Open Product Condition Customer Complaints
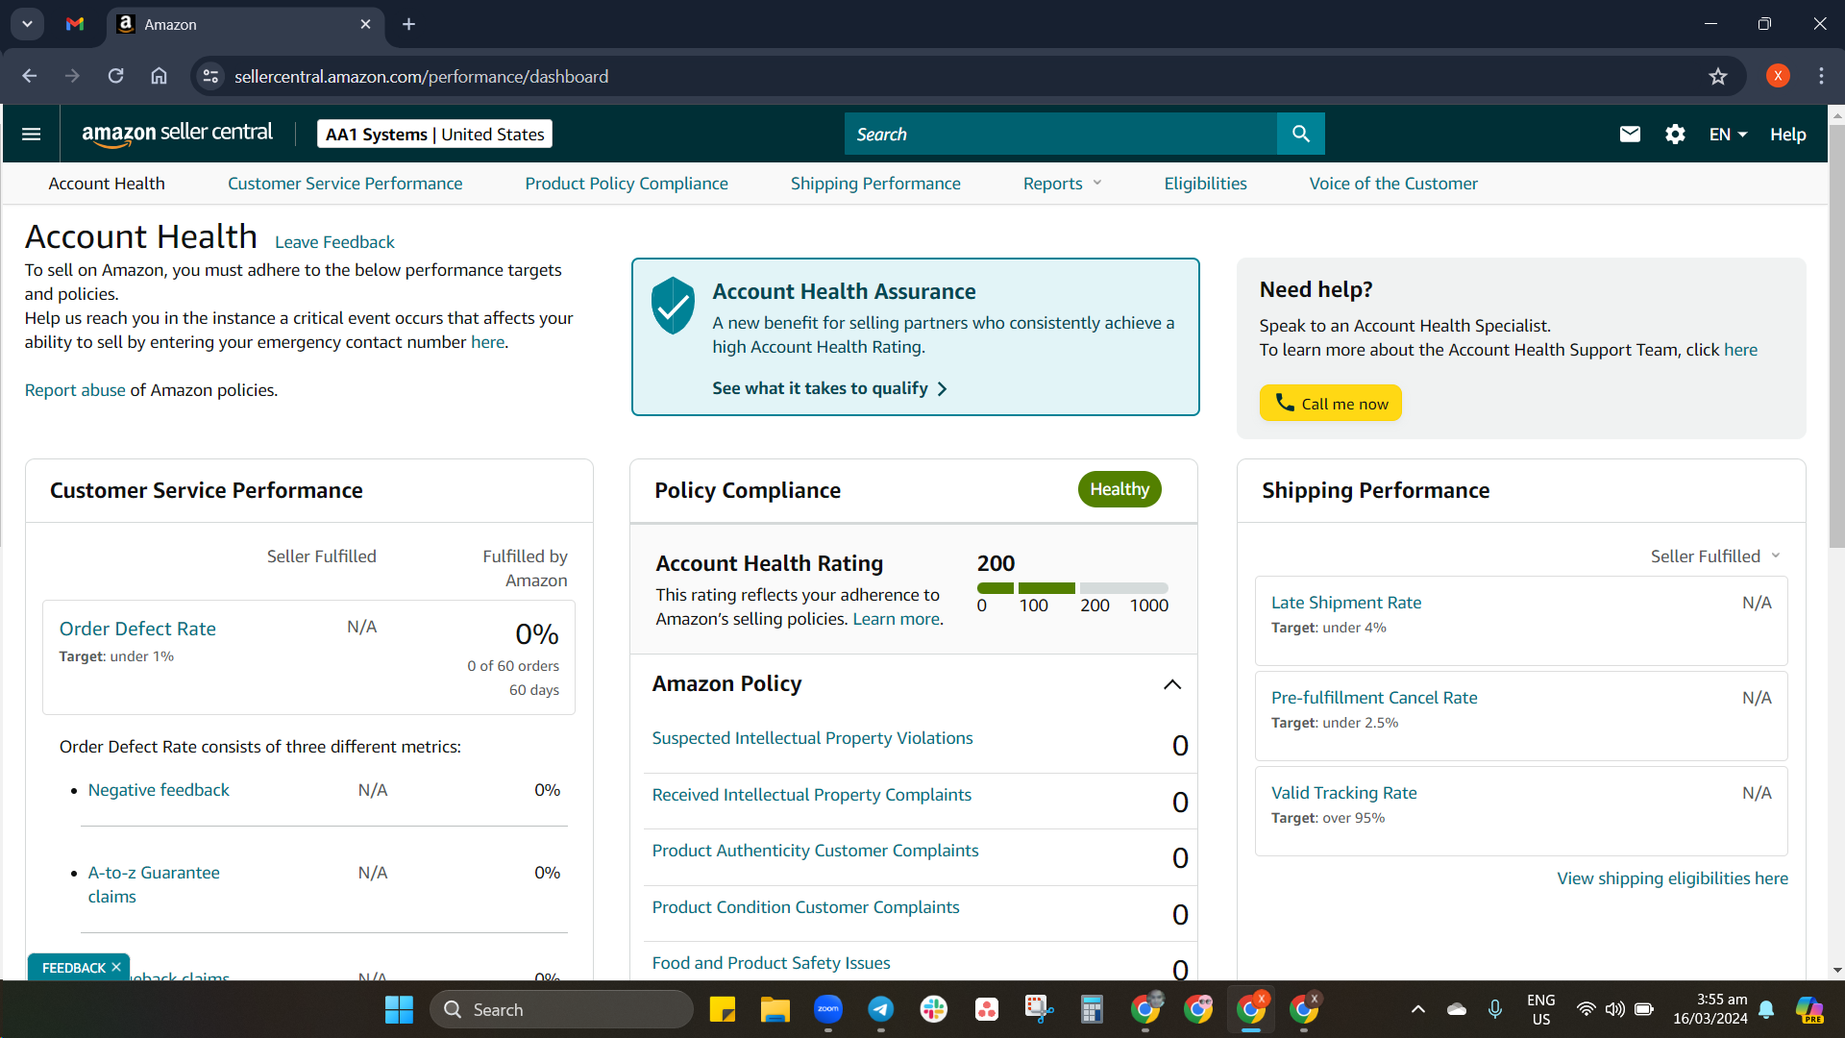 [805, 906]
